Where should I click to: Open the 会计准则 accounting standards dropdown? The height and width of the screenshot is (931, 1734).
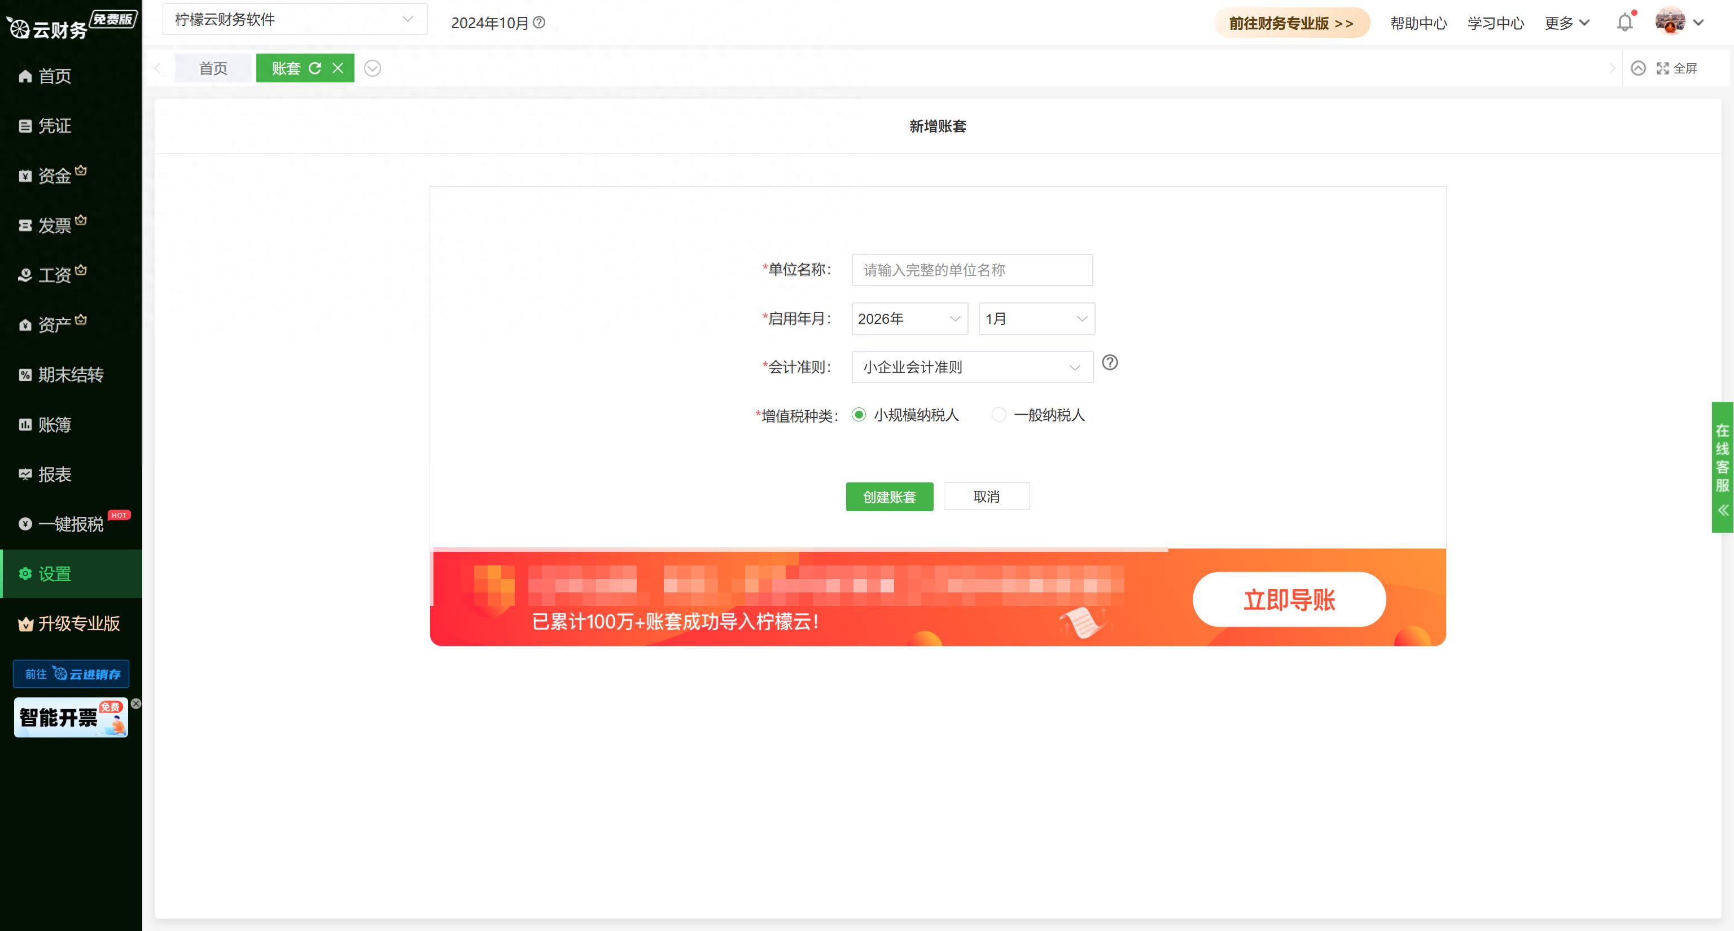[971, 367]
